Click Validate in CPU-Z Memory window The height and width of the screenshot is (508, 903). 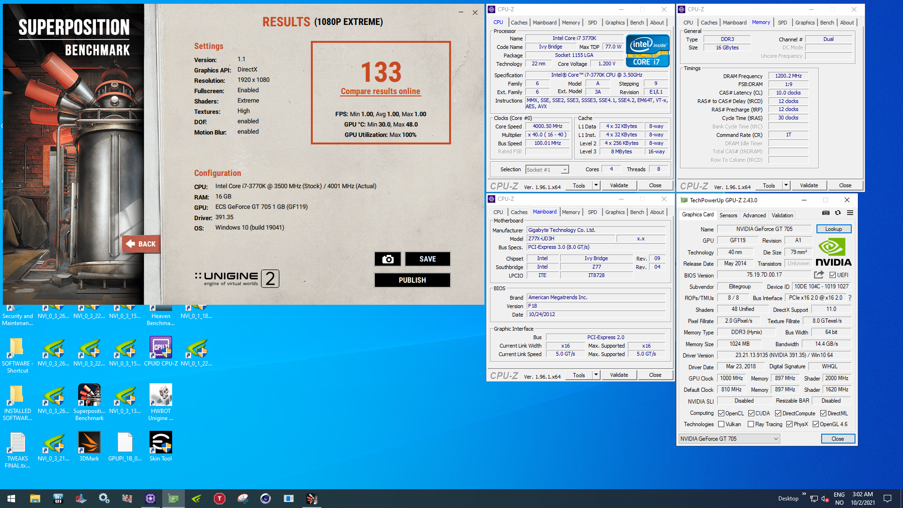[x=809, y=185]
